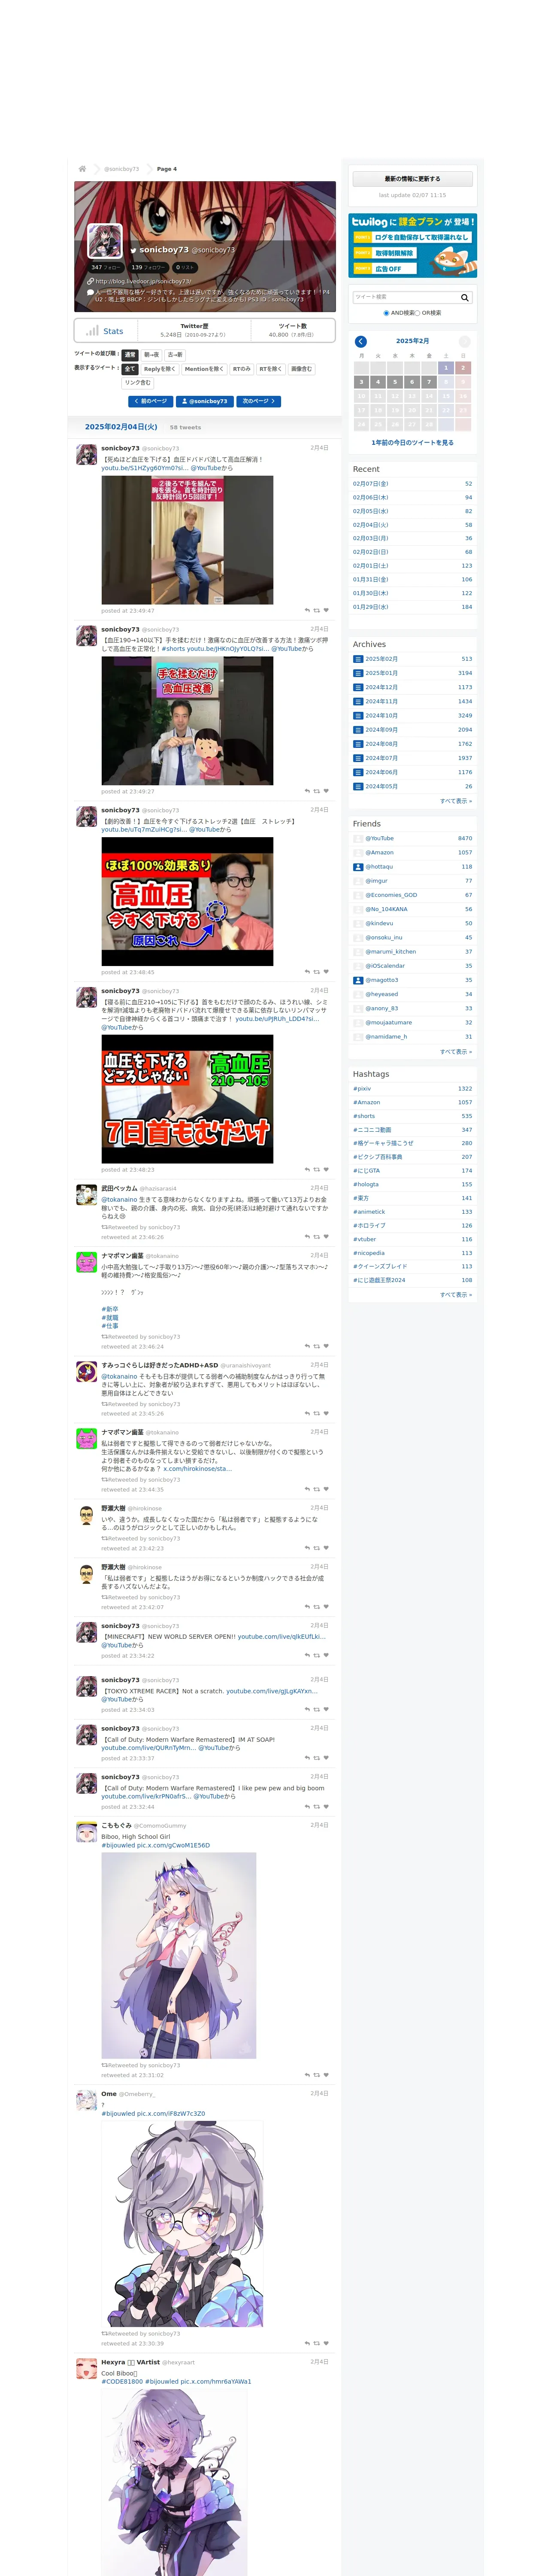Image resolution: width=551 pixels, height=2576 pixels.
Task: Open the 2024年12月 archive list icon
Action: (x=358, y=687)
